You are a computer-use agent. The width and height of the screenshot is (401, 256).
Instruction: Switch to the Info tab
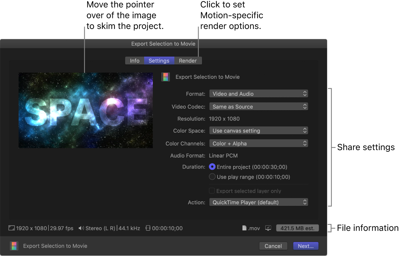click(134, 60)
